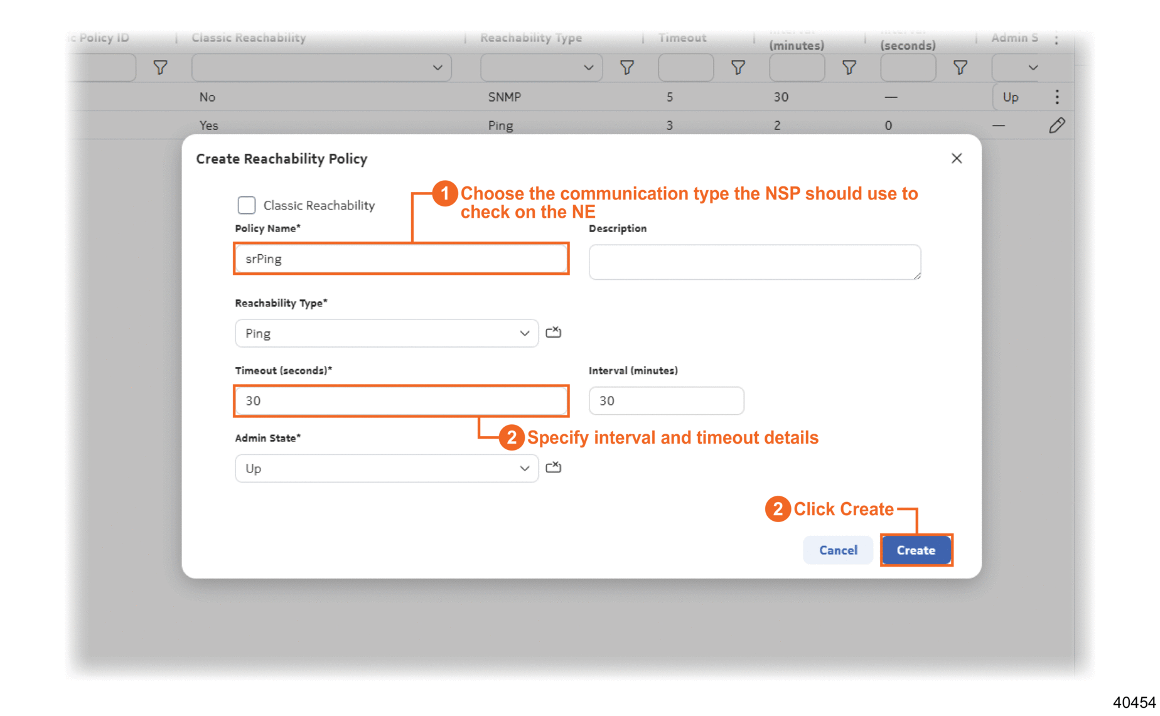Click the Description text area

[754, 262]
